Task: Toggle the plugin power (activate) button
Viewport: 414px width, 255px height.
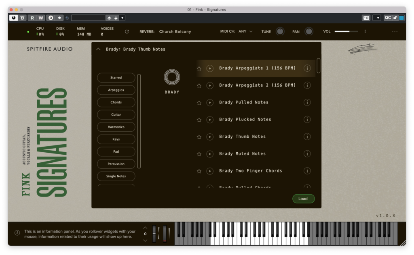Action: tap(13, 18)
